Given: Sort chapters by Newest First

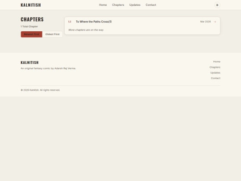Looking at the screenshot, I should coord(32,34).
